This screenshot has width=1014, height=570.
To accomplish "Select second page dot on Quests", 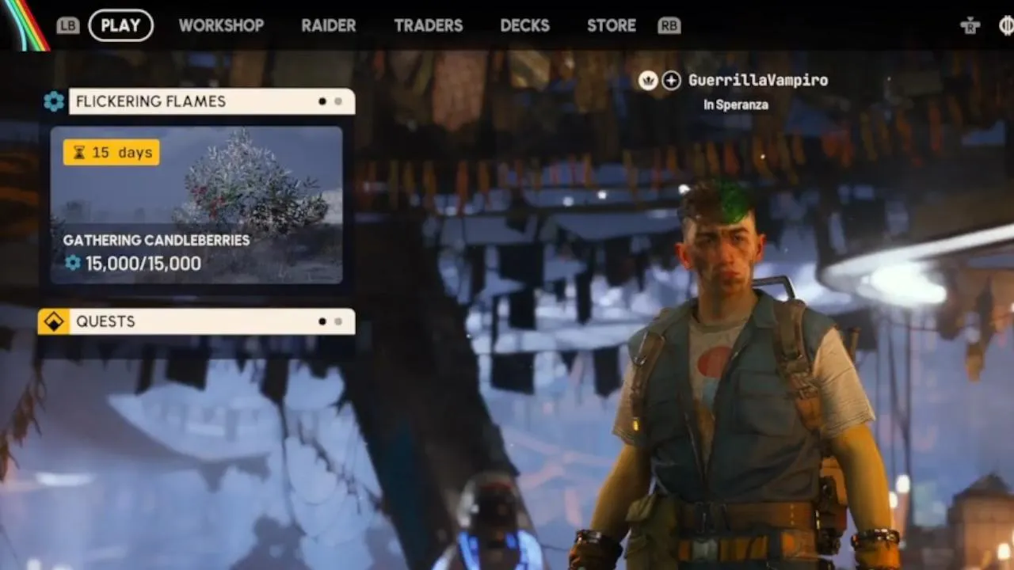I will 338,321.
